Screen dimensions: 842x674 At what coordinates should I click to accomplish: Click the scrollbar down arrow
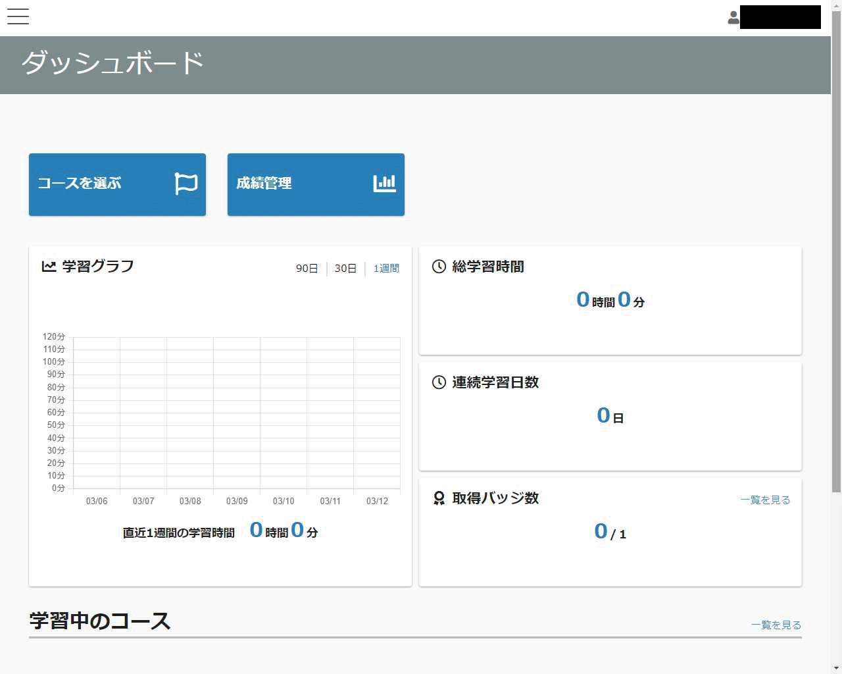[836, 668]
